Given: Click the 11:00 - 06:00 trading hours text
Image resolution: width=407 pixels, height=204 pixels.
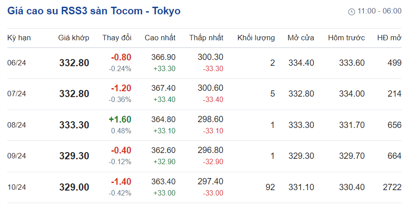Looking at the screenshot, I should (379, 11).
